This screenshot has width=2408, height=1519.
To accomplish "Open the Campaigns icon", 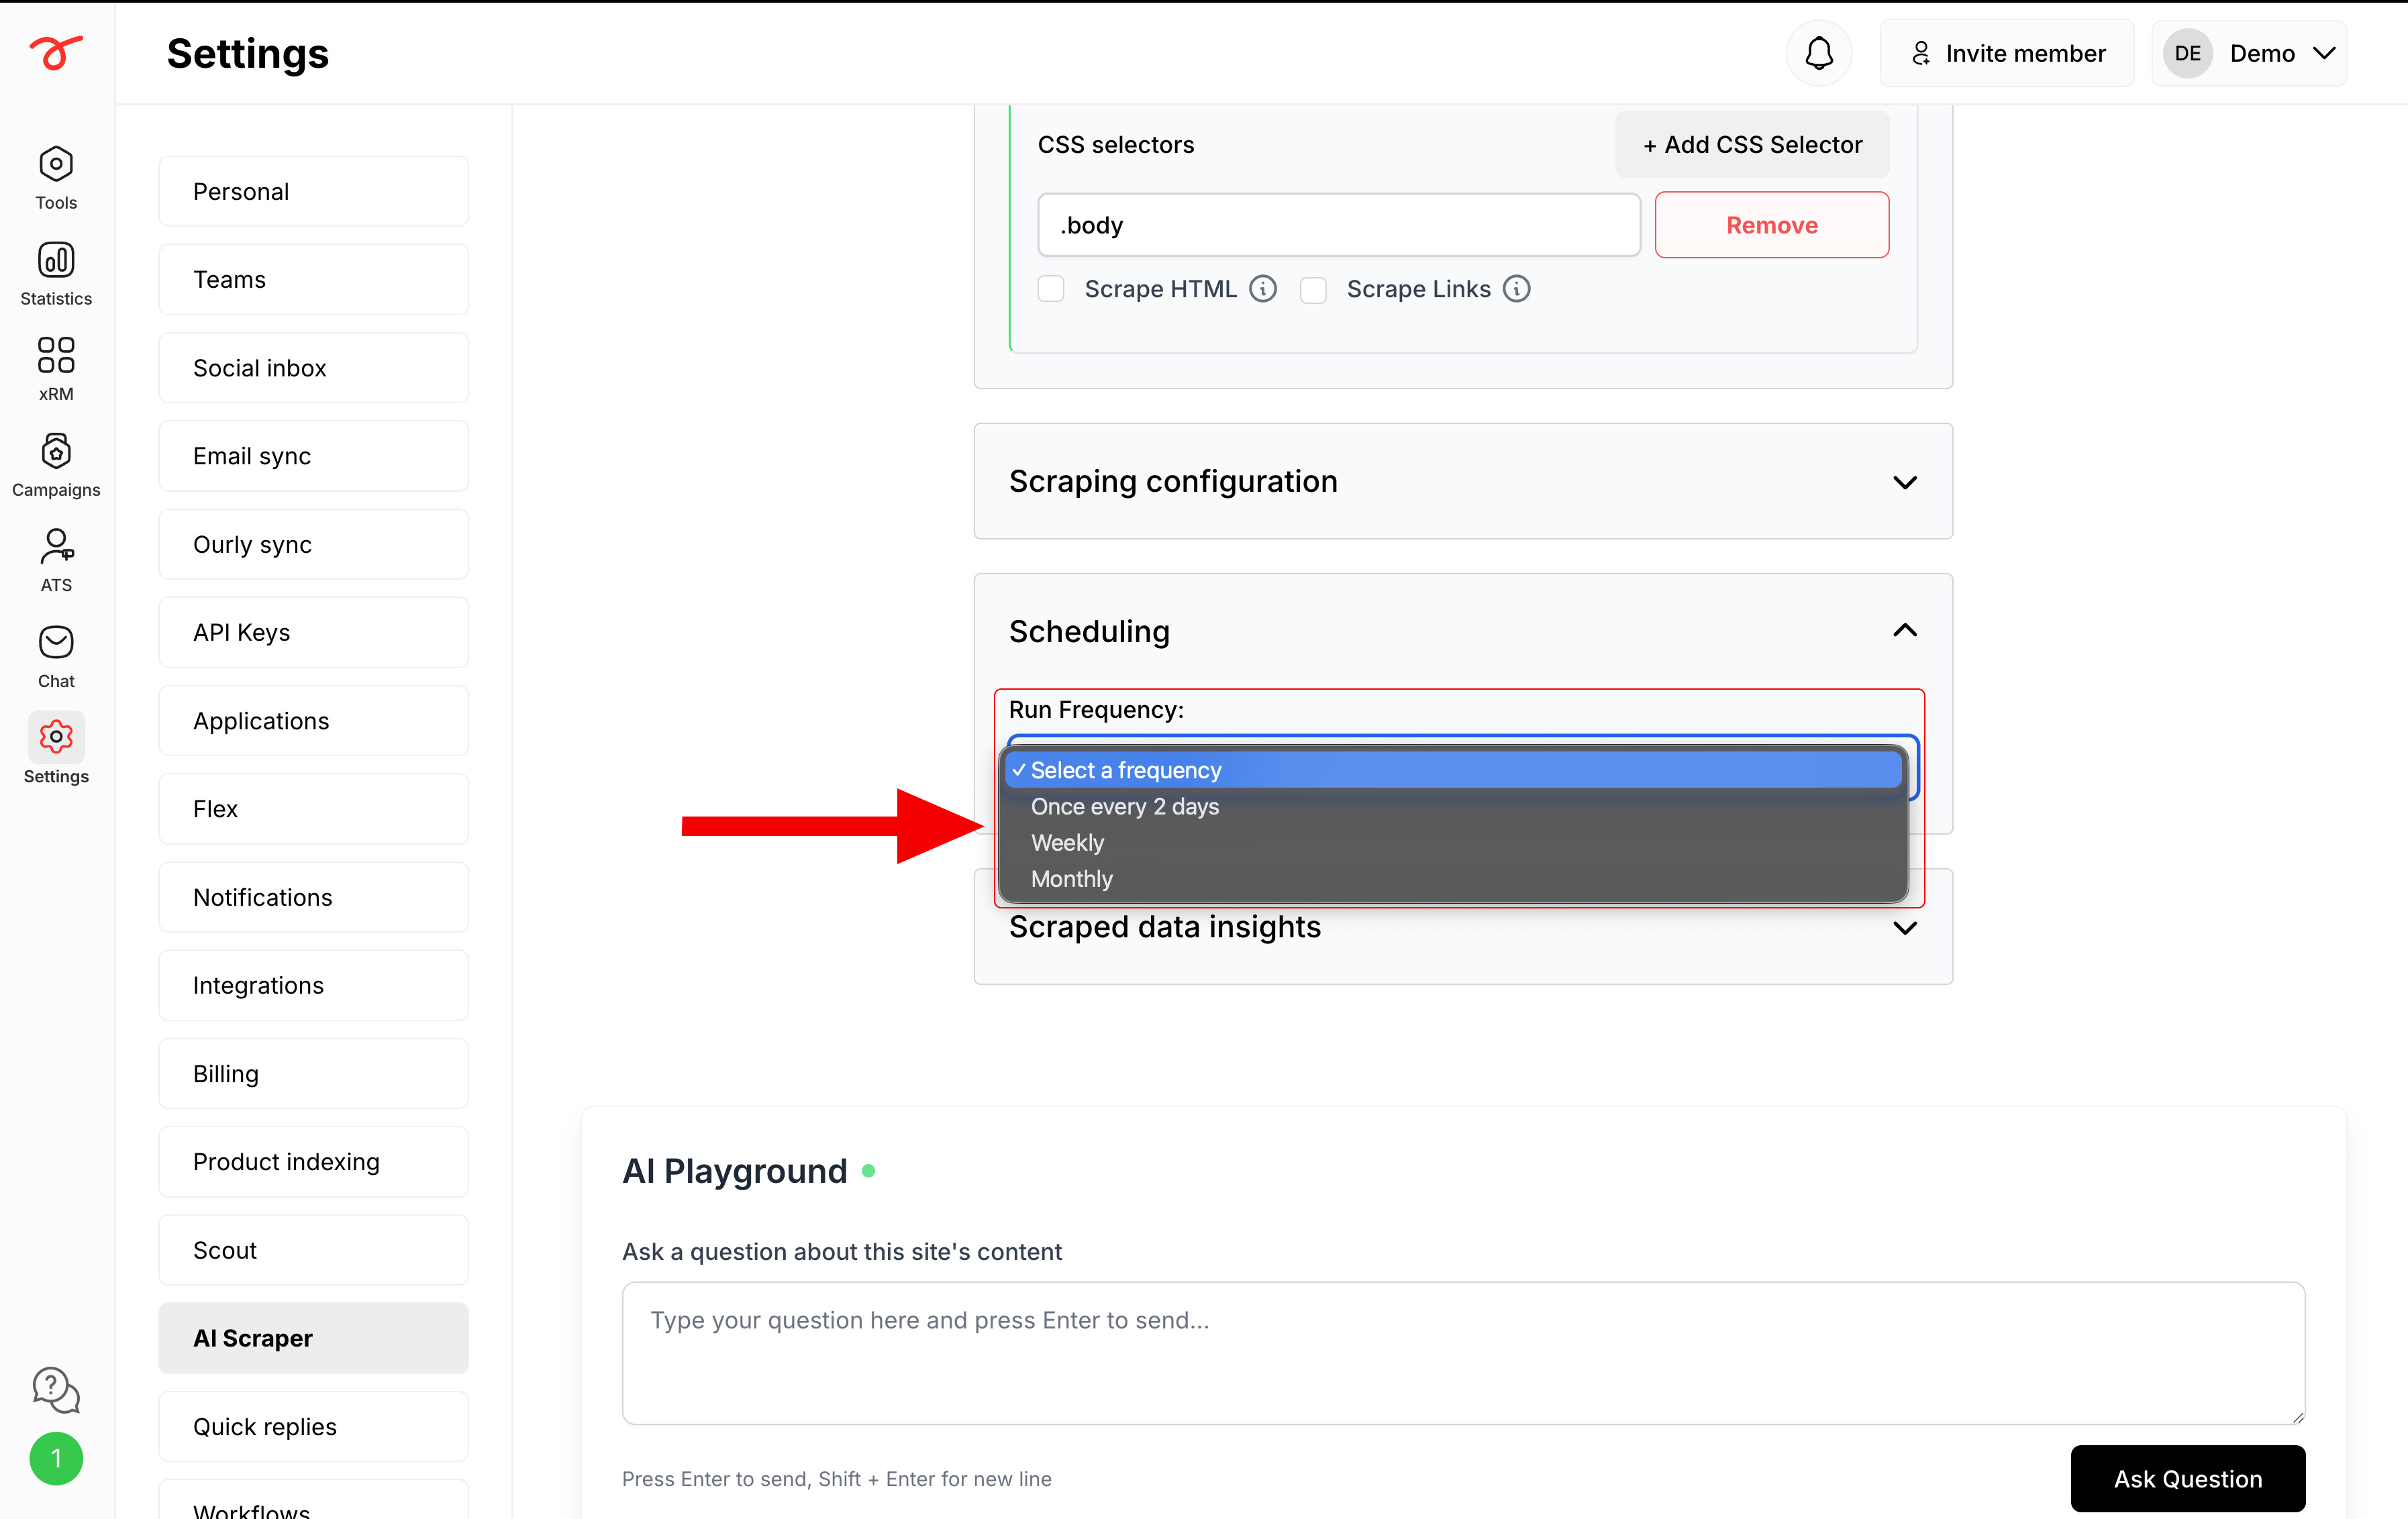I will (56, 451).
